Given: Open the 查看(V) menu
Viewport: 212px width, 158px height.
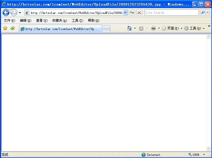Looking at the screenshot, I should click(x=42, y=21).
